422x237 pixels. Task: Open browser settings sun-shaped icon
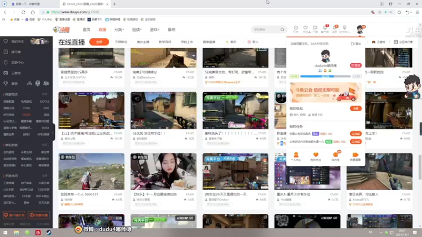[x=399, y=12]
